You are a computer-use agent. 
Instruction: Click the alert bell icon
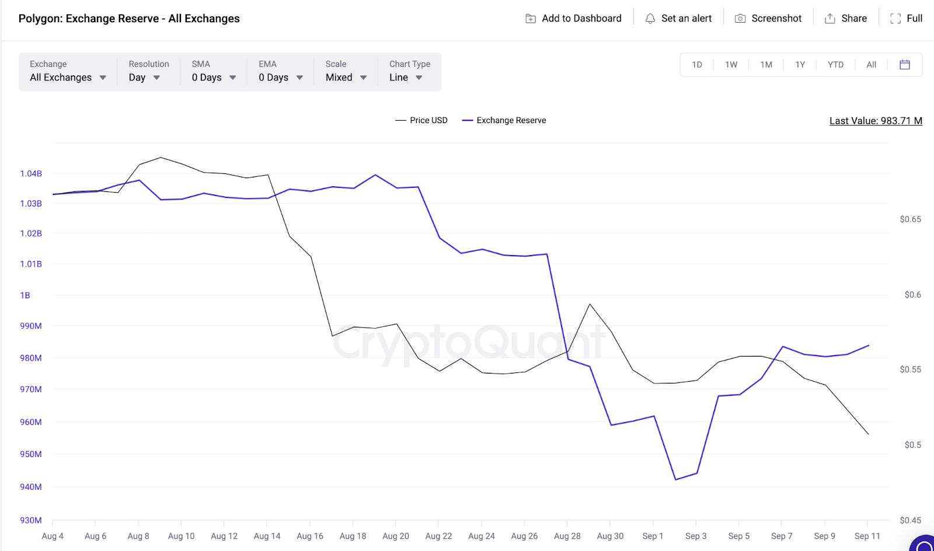[650, 19]
